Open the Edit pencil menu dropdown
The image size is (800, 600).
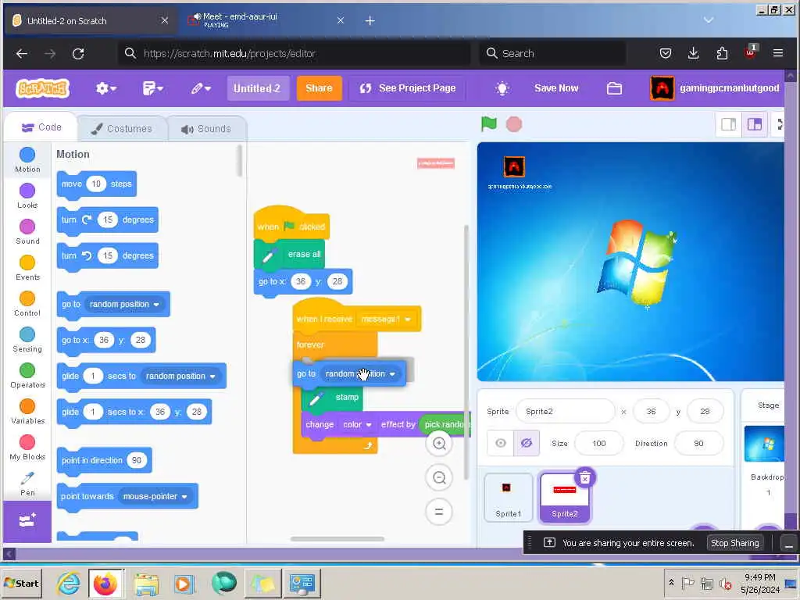pyautogui.click(x=201, y=88)
